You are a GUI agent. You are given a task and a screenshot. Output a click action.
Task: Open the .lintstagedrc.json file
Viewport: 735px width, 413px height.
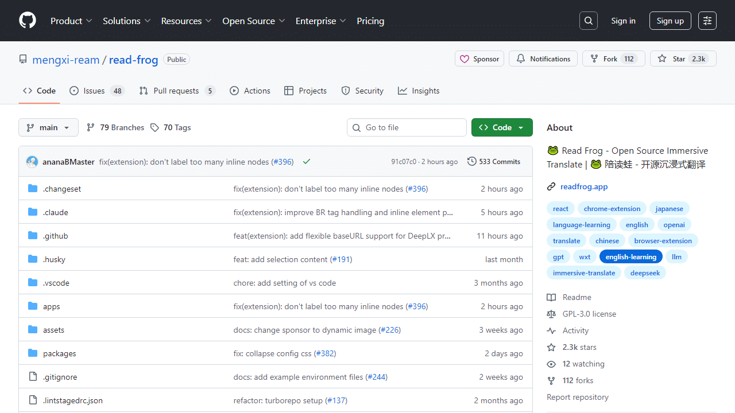pyautogui.click(x=73, y=400)
